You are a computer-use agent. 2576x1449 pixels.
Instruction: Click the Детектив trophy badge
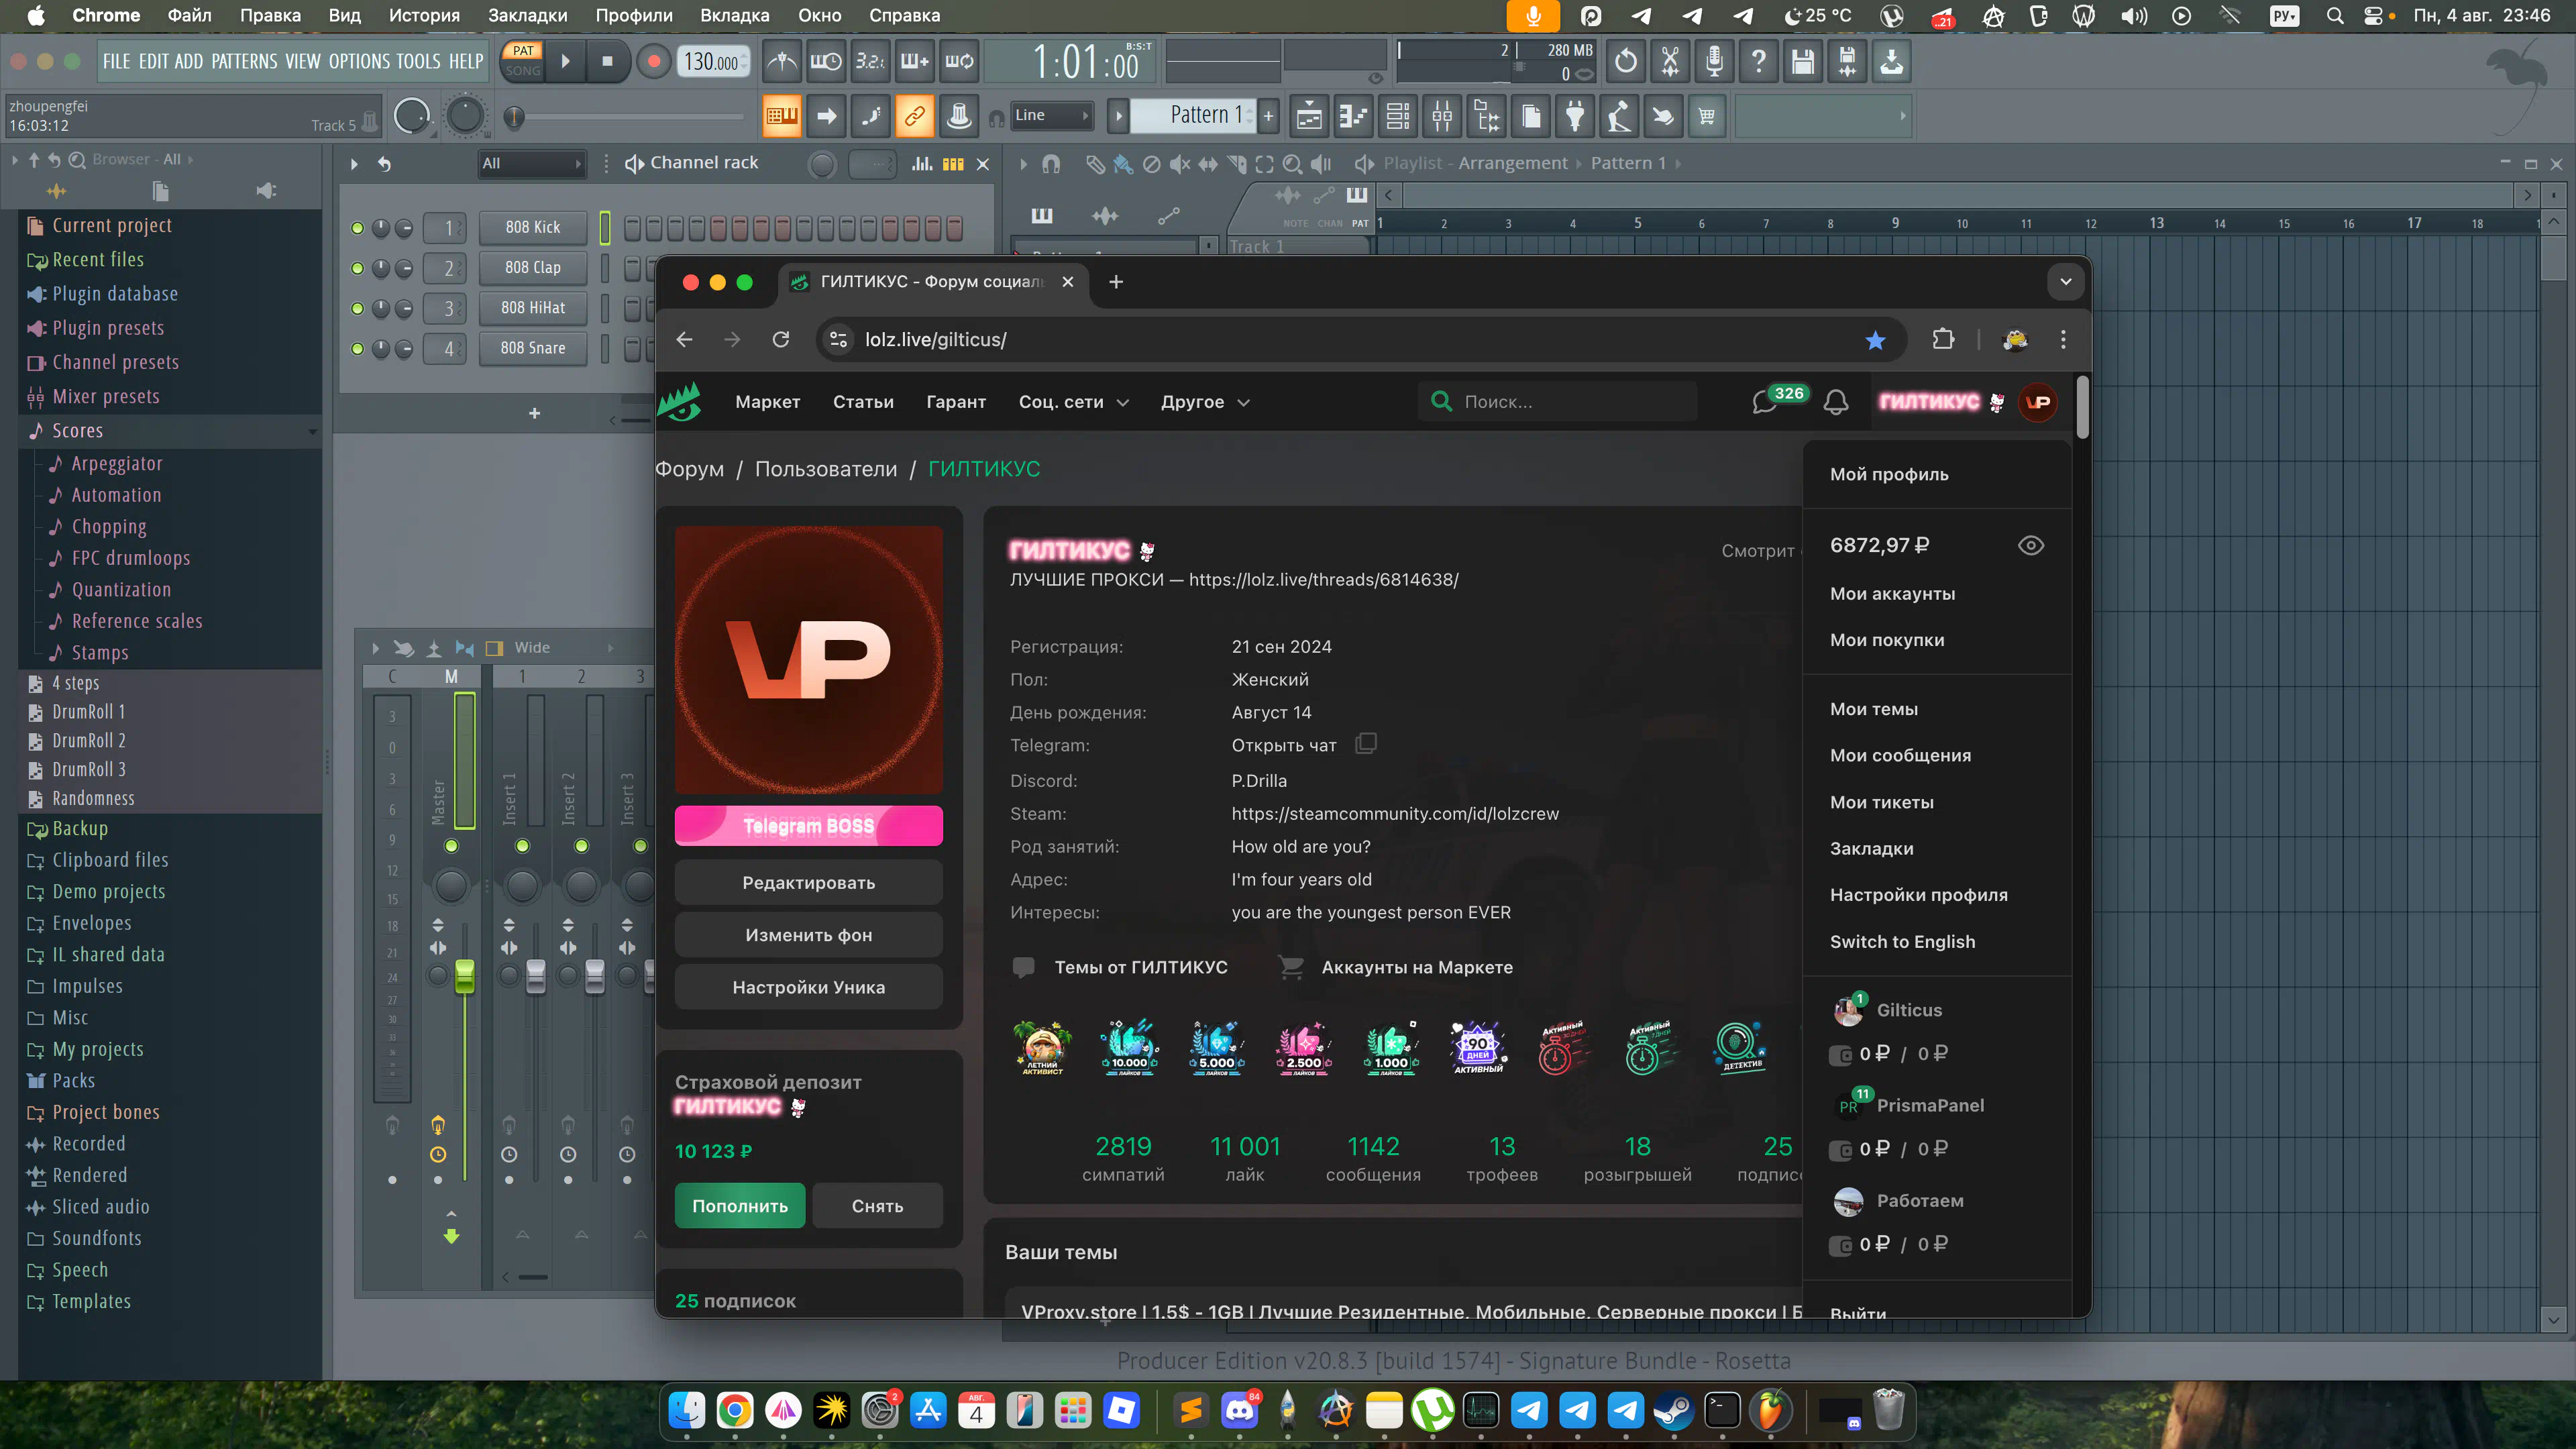point(1741,1047)
